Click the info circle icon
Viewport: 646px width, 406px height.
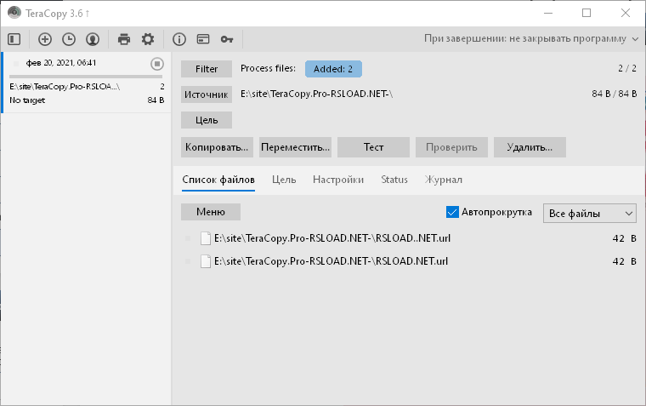[x=179, y=39]
